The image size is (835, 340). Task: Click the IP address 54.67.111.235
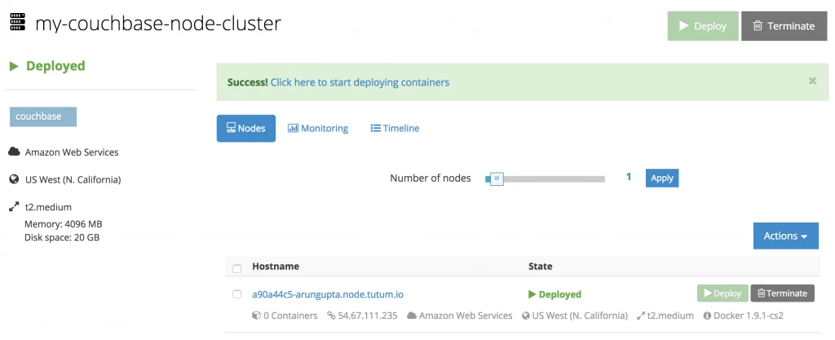[x=368, y=316]
